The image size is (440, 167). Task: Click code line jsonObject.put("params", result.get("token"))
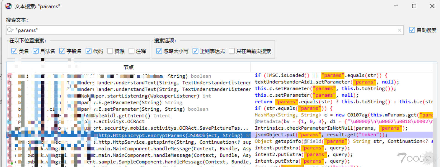321,135
